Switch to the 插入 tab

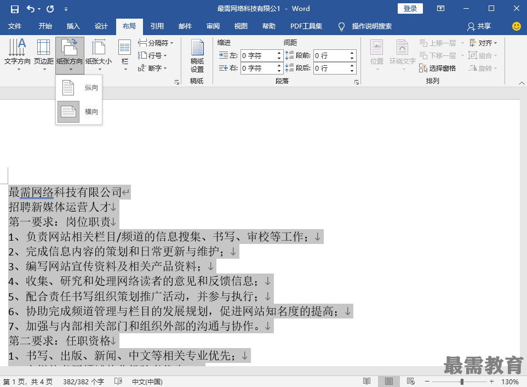coord(73,26)
